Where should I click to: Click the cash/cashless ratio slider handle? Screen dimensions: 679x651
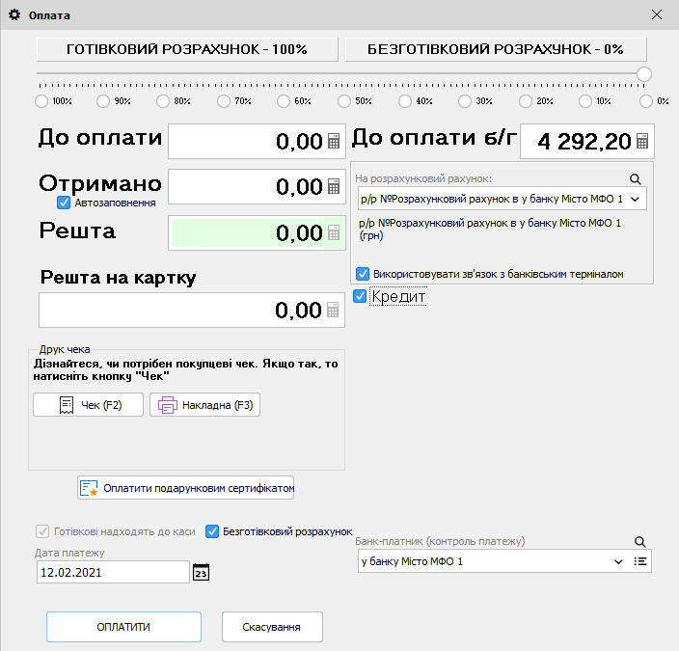(x=644, y=74)
